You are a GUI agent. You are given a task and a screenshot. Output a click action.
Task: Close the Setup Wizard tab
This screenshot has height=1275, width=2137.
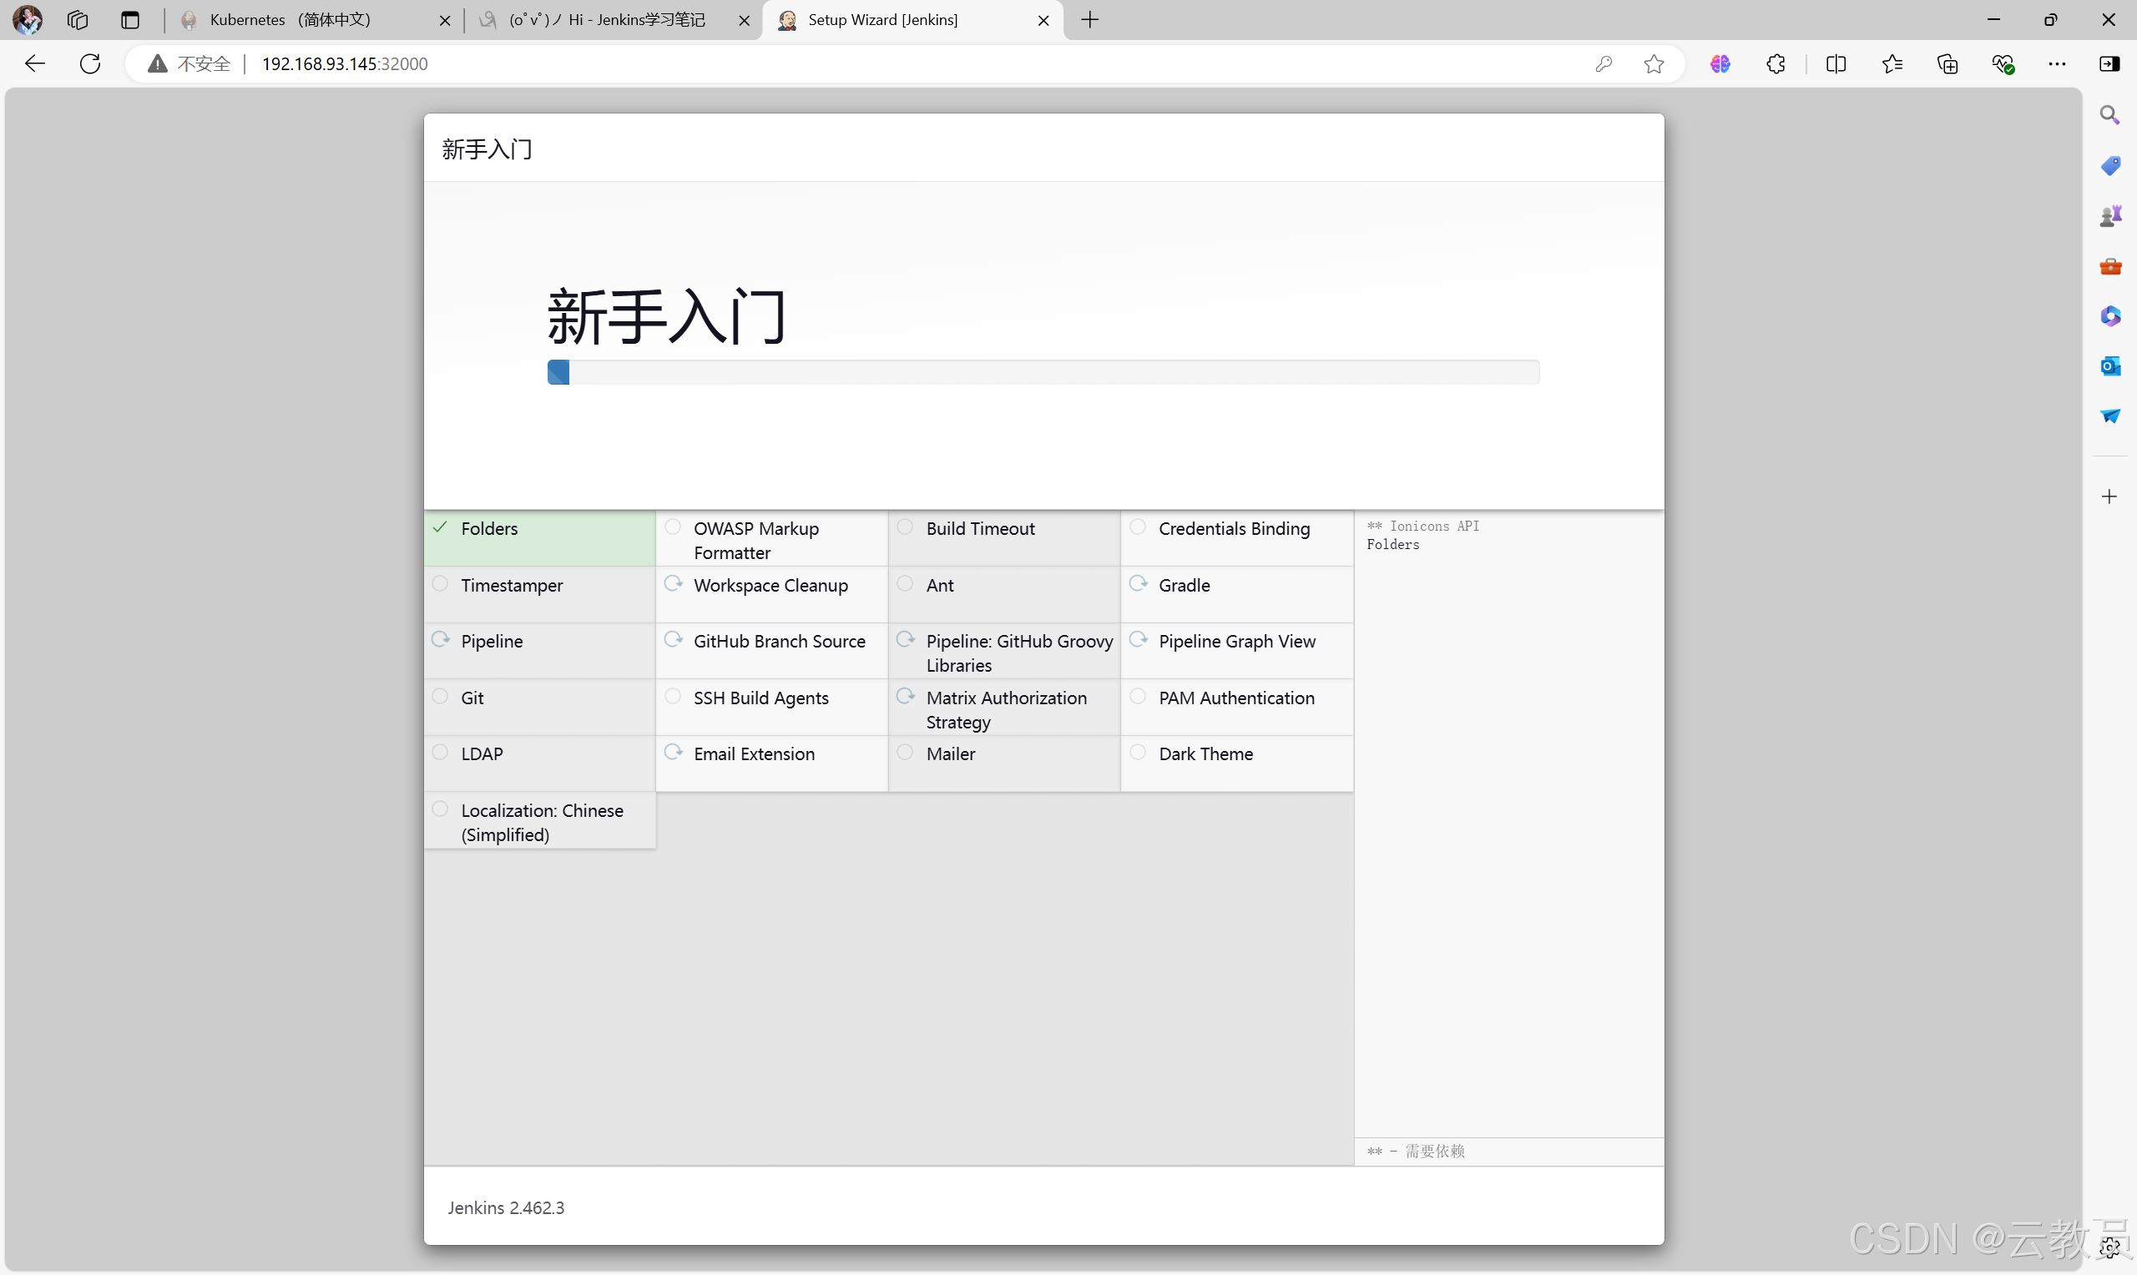1043,21
